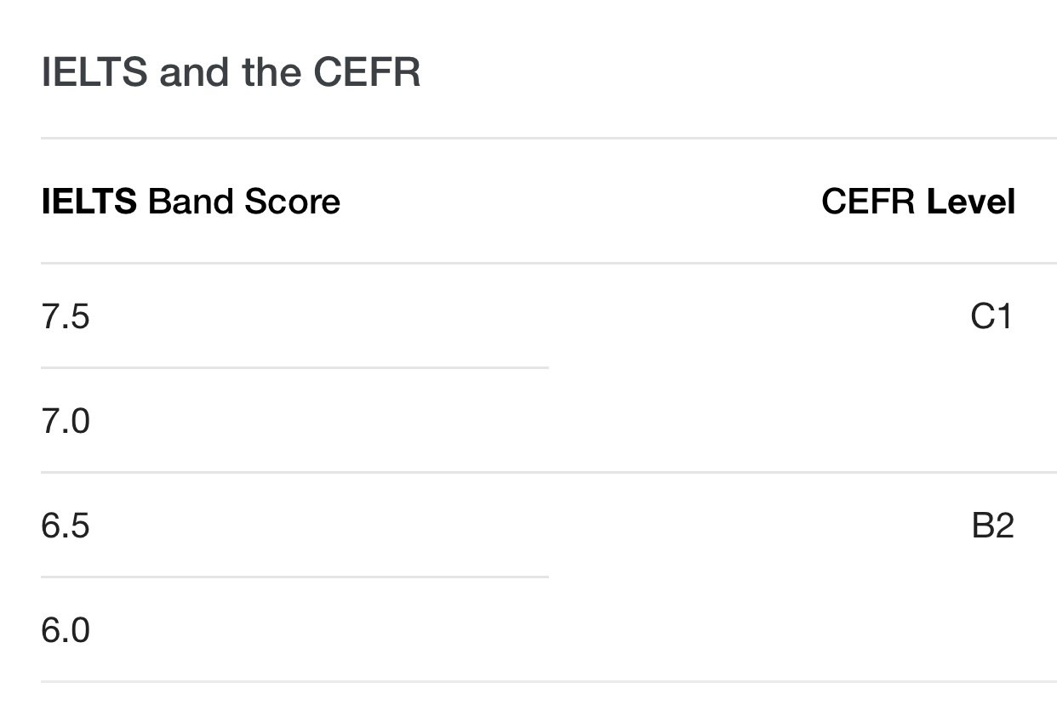Click the bold word 'Level' in header
The width and height of the screenshot is (1057, 705).
(x=971, y=202)
